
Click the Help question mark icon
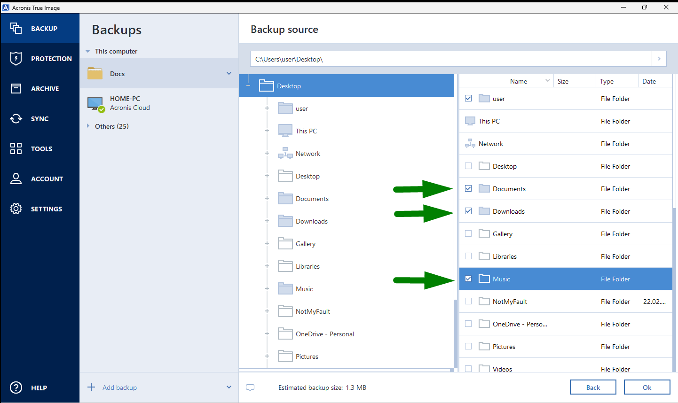click(16, 387)
